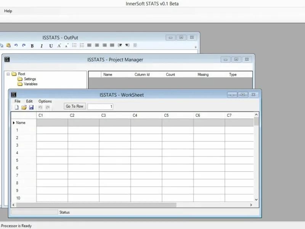The width and height of the screenshot is (305, 229).
Task: Click the IS logo icon of Project Manager
Action: (x=7, y=60)
